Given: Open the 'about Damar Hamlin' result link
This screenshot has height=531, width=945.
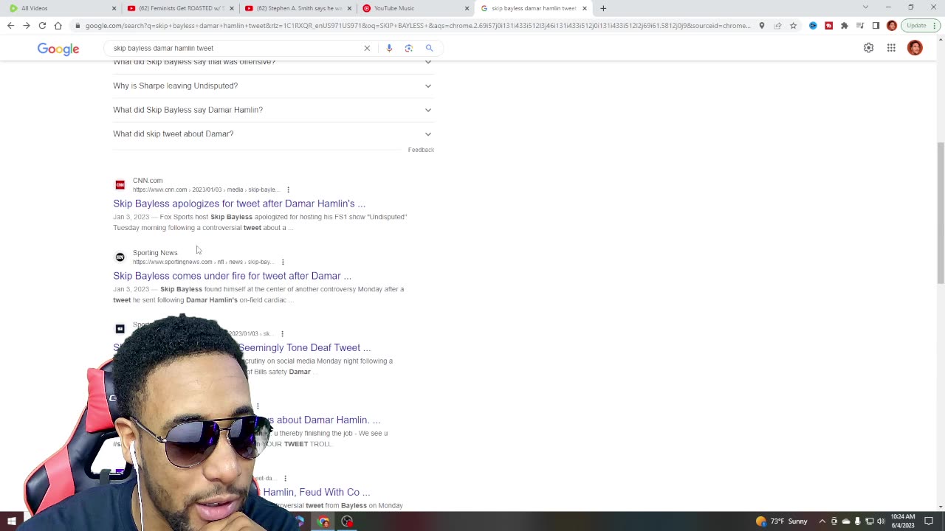Looking at the screenshot, I should pos(323,420).
